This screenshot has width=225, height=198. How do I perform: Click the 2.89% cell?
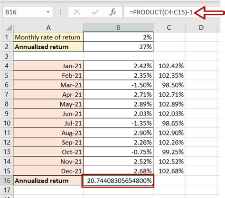click(x=118, y=104)
